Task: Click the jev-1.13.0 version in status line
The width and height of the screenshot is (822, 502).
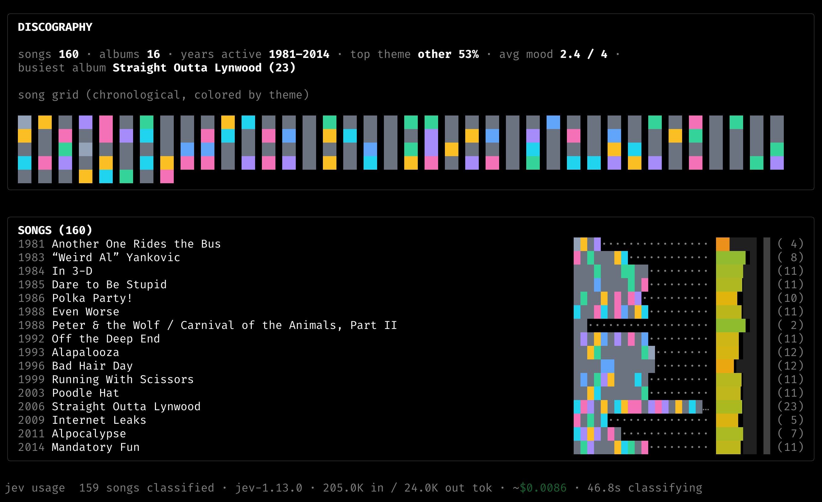Action: [x=269, y=488]
